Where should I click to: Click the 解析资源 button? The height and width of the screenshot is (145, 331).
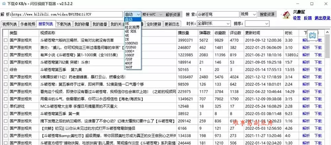point(173,14)
